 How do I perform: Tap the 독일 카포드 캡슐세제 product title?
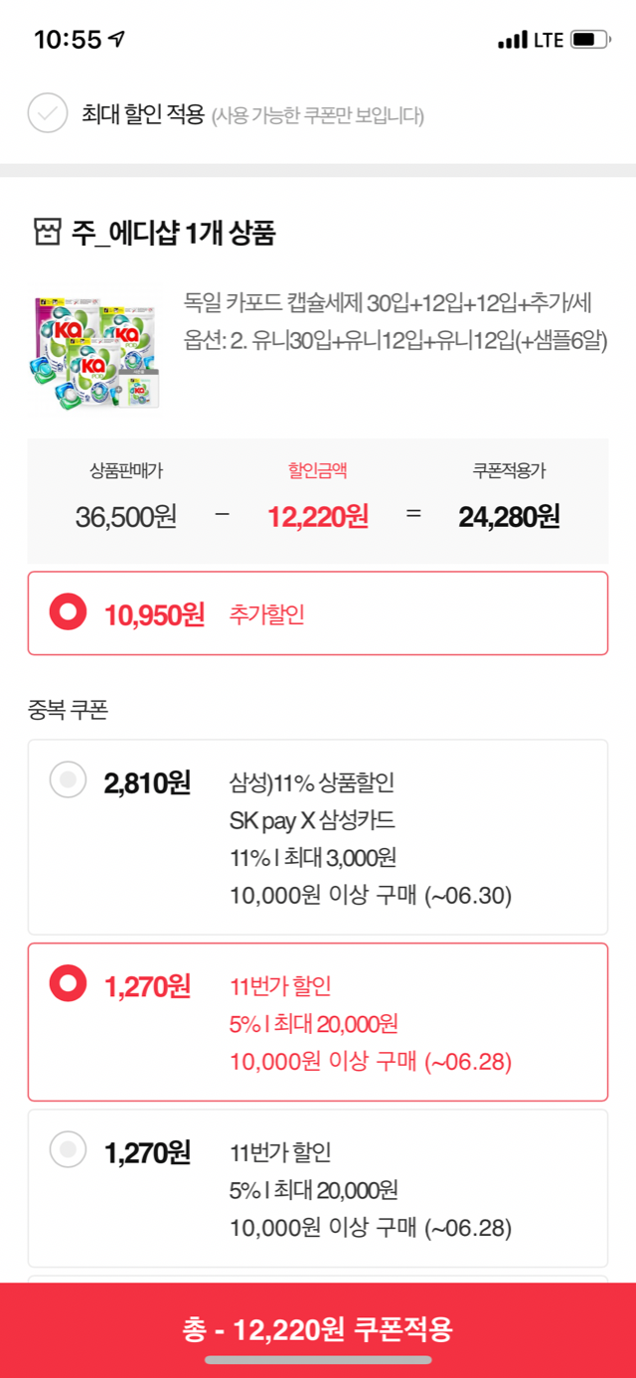394,301
